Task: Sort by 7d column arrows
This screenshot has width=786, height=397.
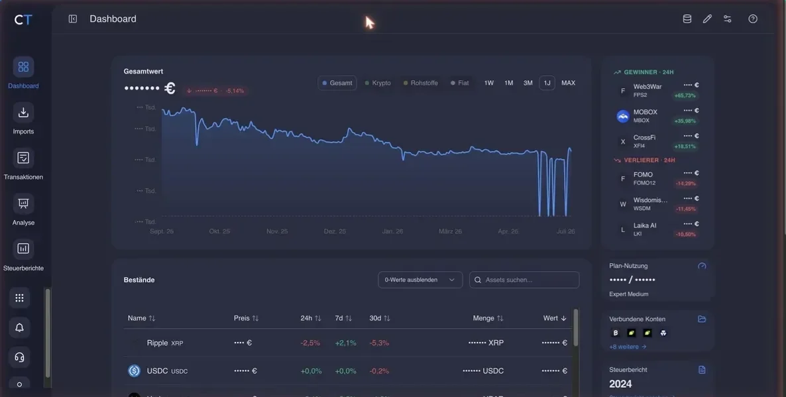Action: point(349,318)
